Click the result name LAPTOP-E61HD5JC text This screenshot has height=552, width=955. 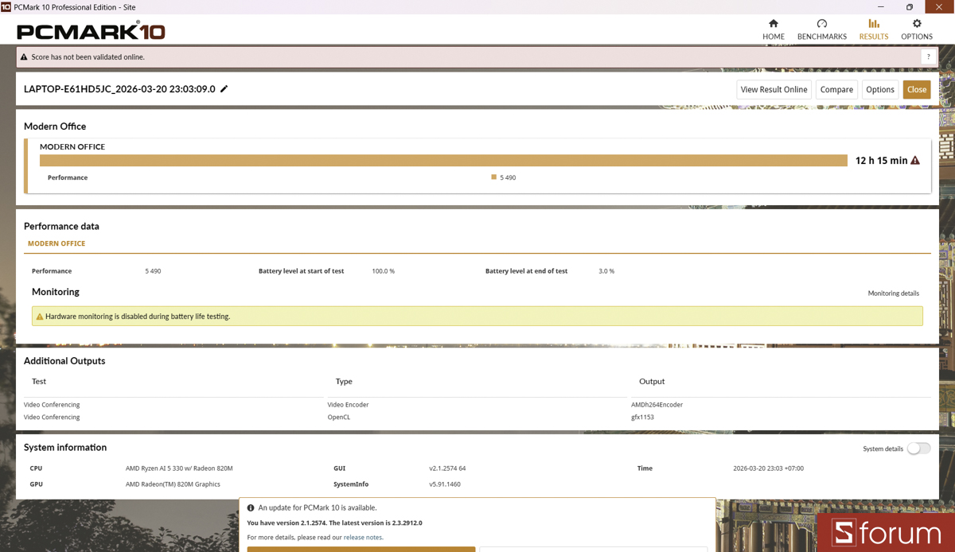pos(119,89)
